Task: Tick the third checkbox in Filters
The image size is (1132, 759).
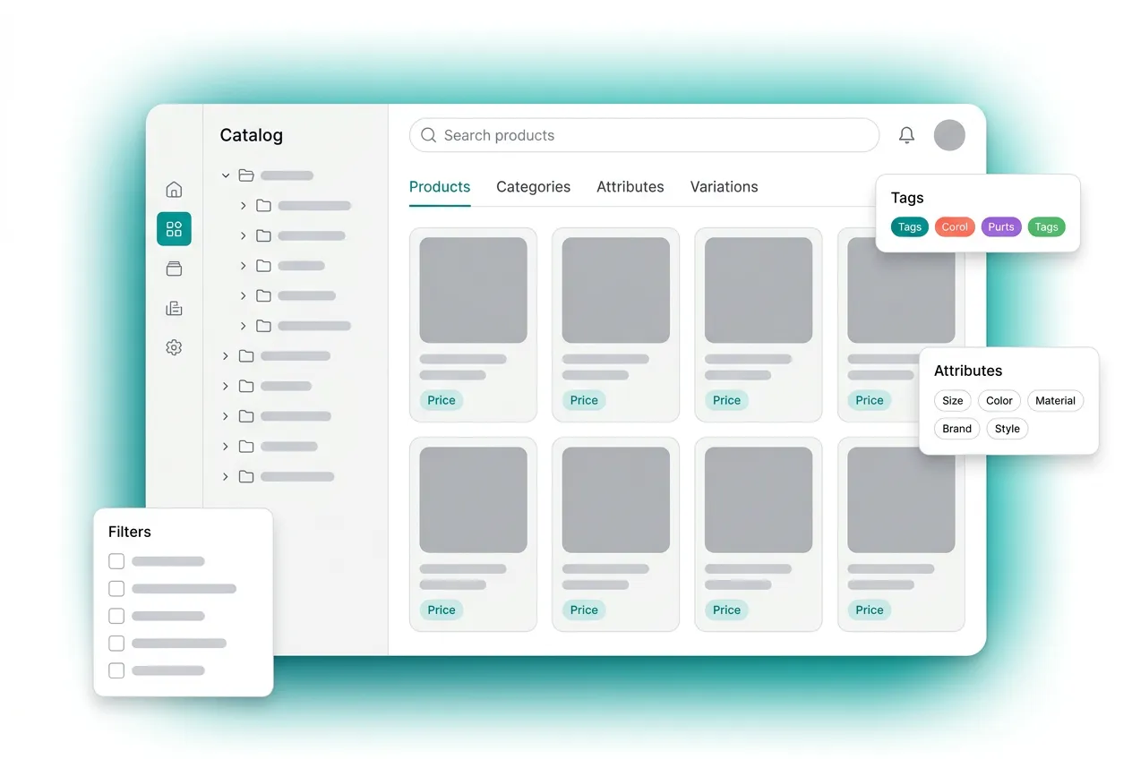Action: (116, 616)
